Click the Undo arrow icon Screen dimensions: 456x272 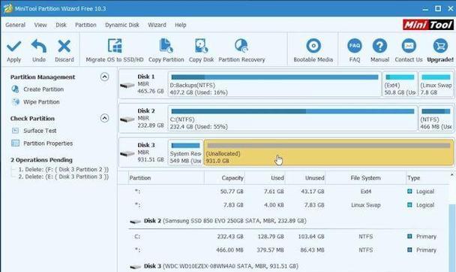(39, 47)
